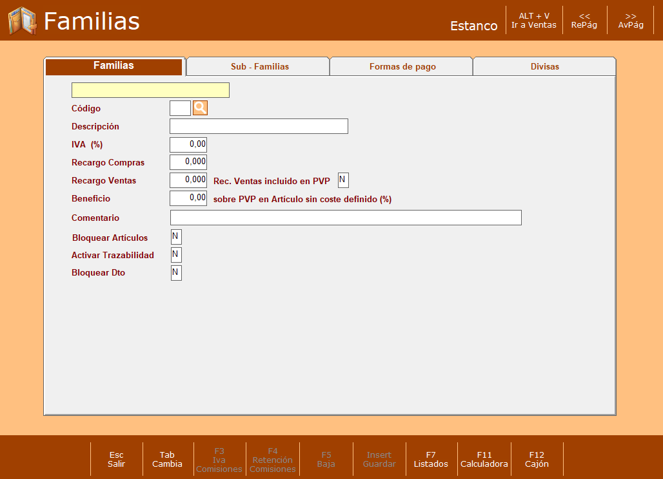Switch to the Sub - Familias tab
This screenshot has height=479, width=663.
point(259,67)
